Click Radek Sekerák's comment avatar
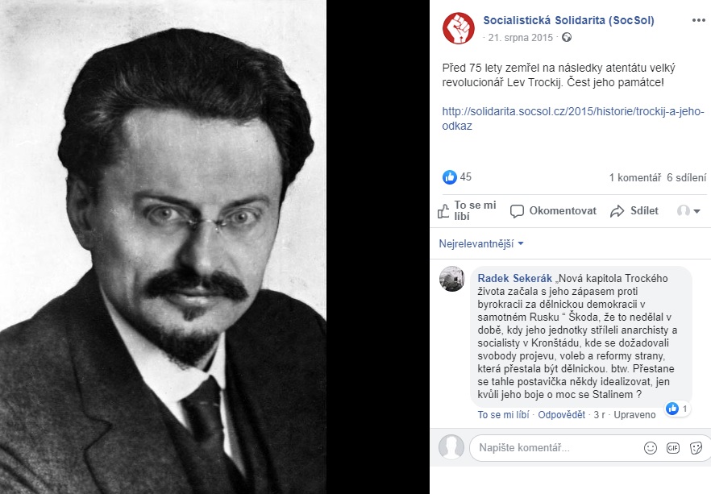This screenshot has height=494, width=711. (x=451, y=278)
